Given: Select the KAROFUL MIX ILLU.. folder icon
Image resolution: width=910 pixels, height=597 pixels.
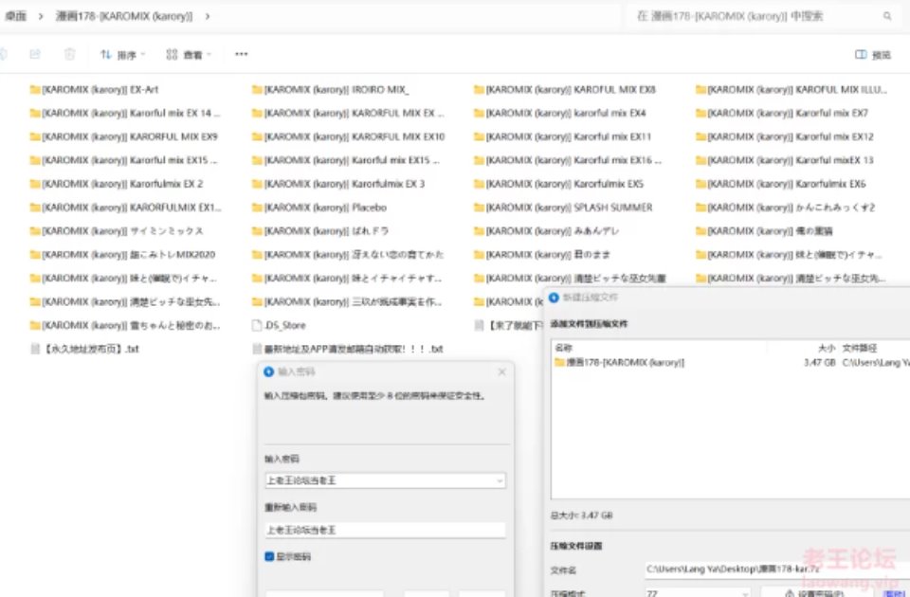Looking at the screenshot, I should [701, 89].
